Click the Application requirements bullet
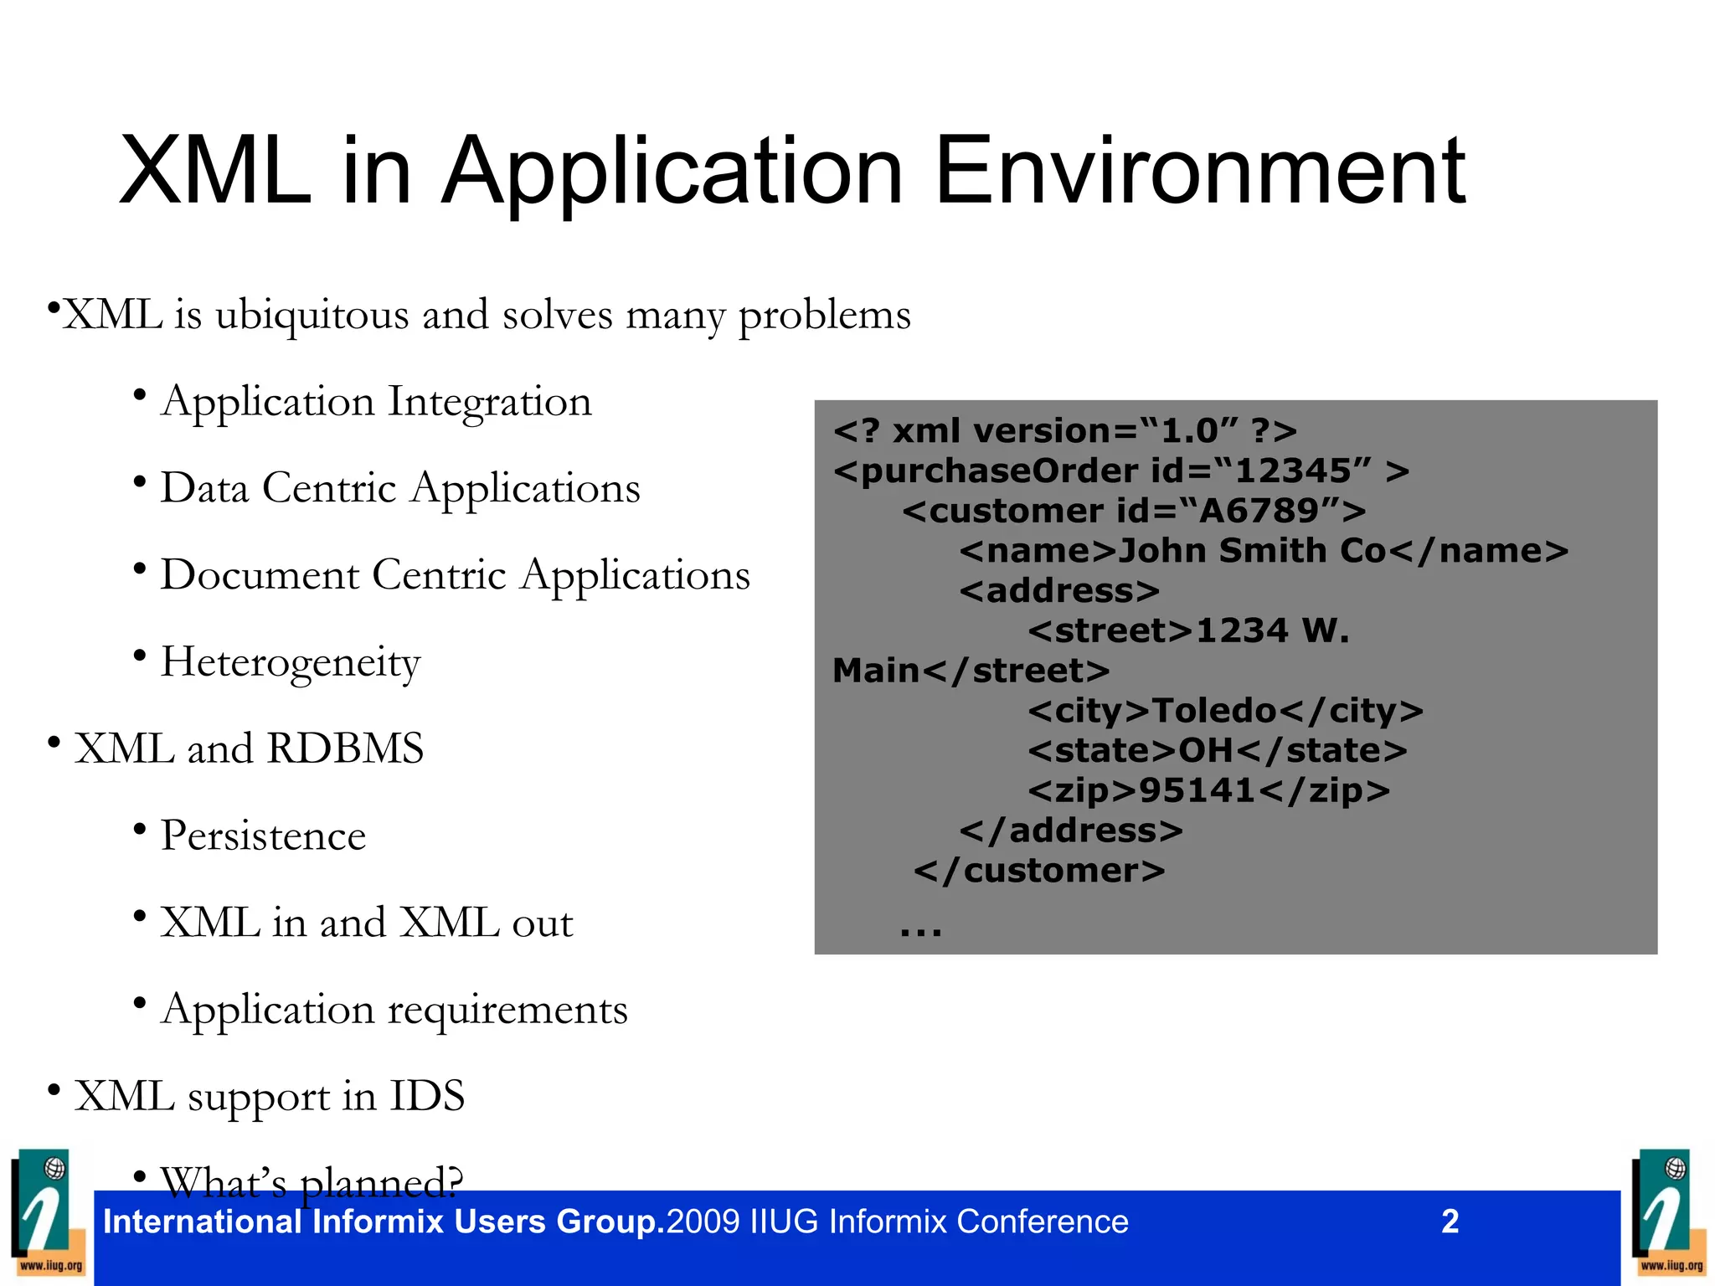Image resolution: width=1715 pixels, height=1286 pixels. pyautogui.click(x=394, y=1010)
